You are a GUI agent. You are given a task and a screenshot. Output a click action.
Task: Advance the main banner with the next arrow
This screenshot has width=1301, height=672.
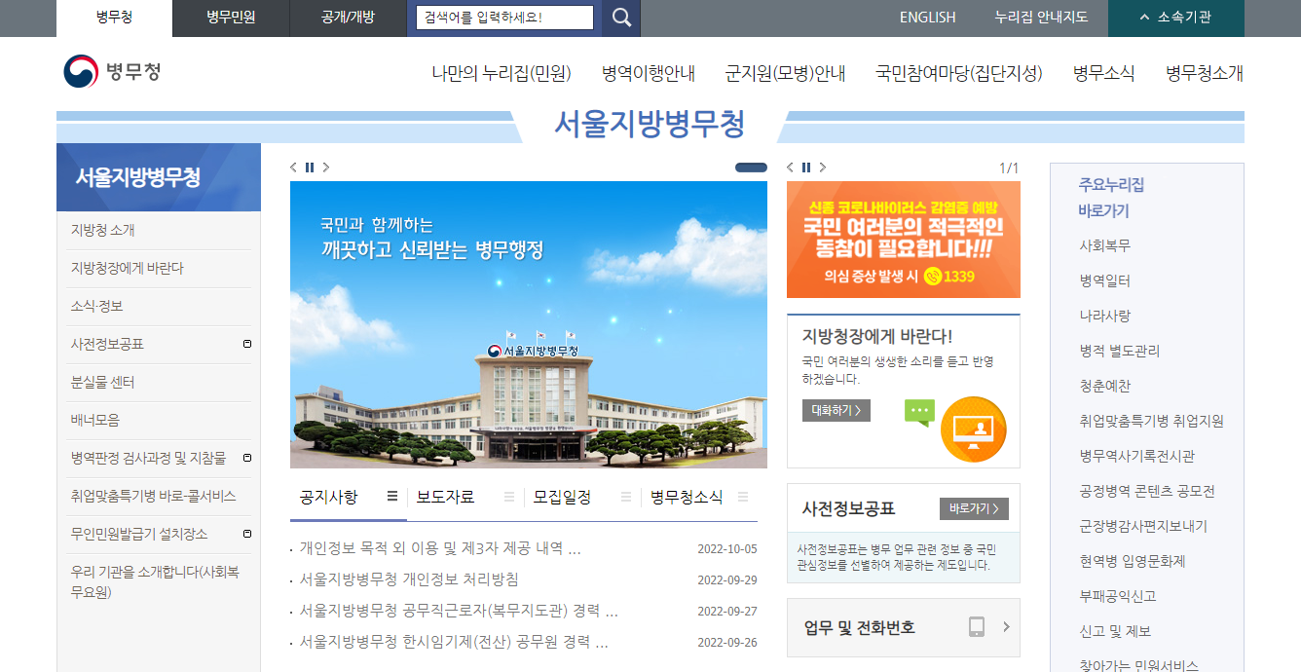tap(325, 167)
